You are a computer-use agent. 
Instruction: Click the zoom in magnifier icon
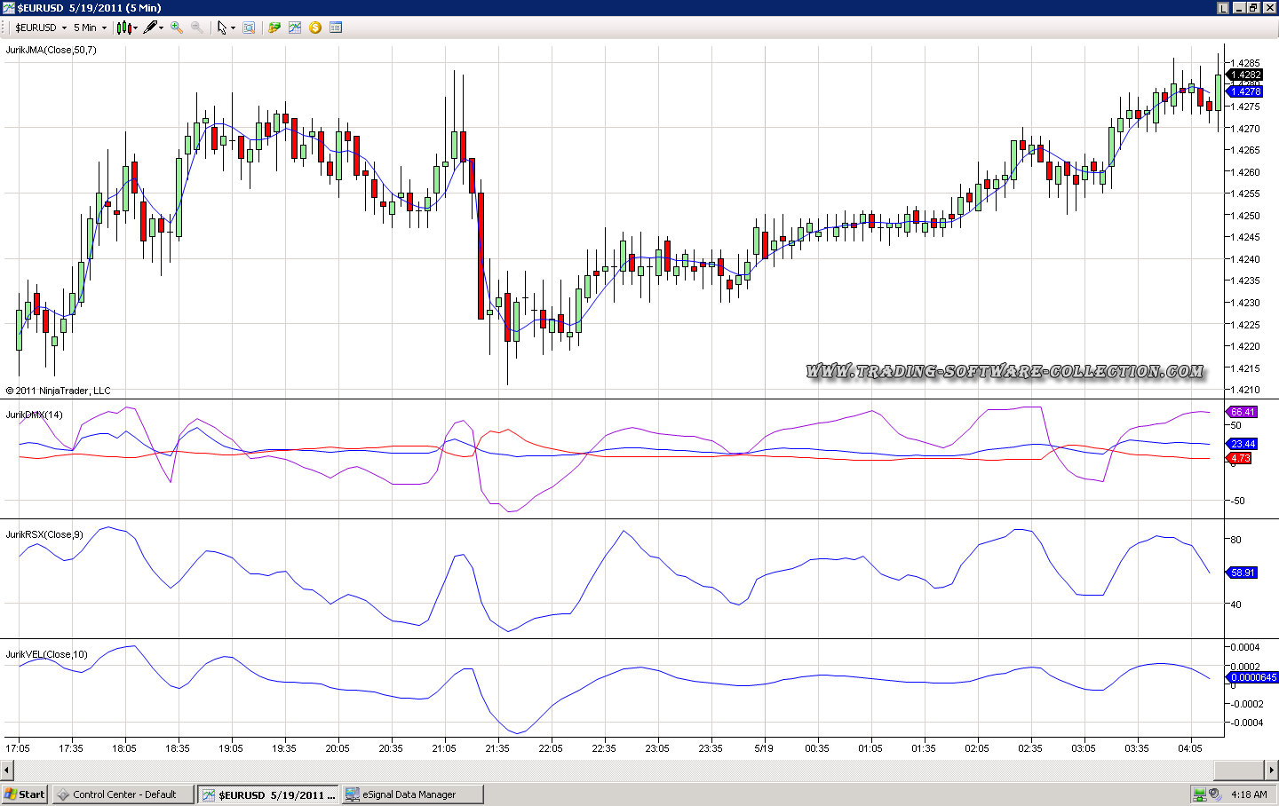177,28
